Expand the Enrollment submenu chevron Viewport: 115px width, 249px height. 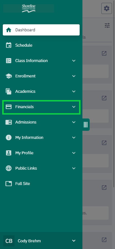point(74,76)
